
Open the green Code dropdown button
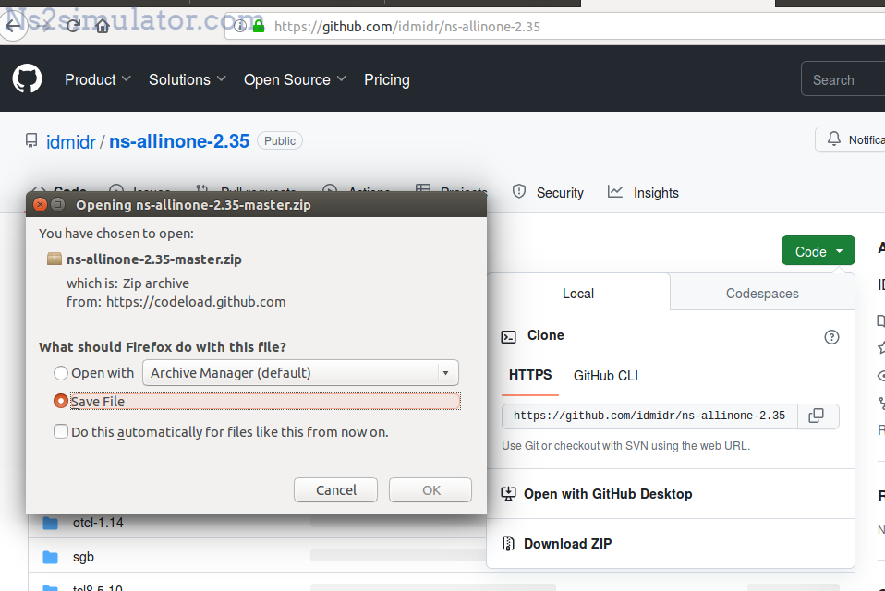point(818,251)
